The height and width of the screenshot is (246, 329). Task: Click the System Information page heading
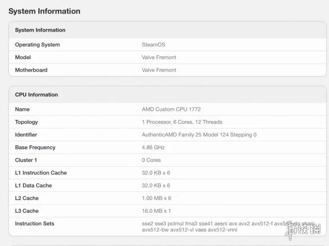(x=45, y=11)
